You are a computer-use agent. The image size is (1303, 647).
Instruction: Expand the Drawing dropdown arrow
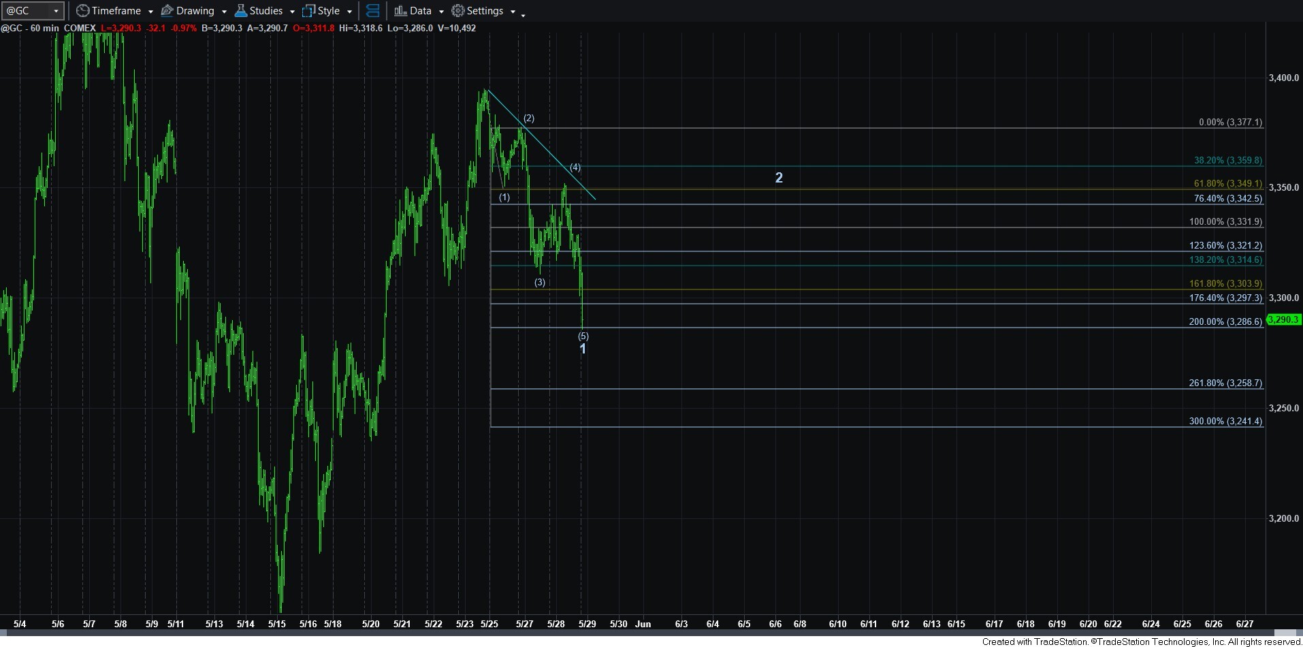point(224,12)
